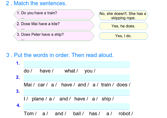Click the word "robot" in sentence 4
167x118 pixels.
(x=124, y=114)
